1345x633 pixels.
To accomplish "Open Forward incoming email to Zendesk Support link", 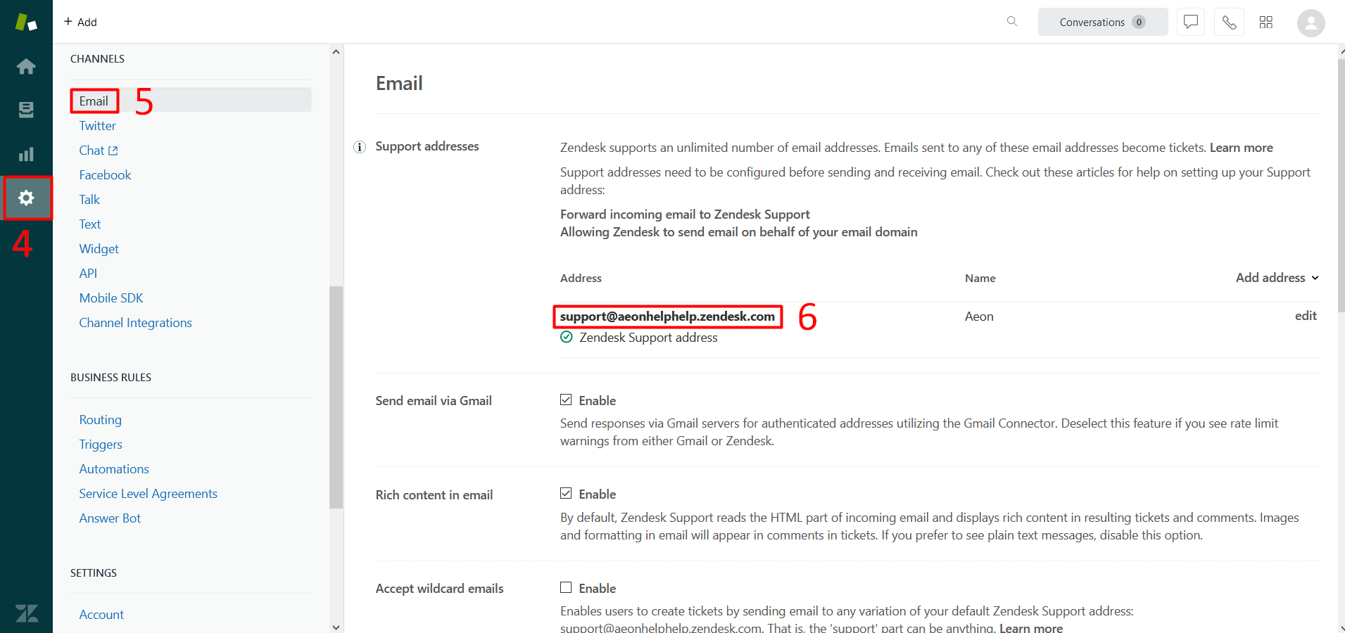I will (685, 215).
